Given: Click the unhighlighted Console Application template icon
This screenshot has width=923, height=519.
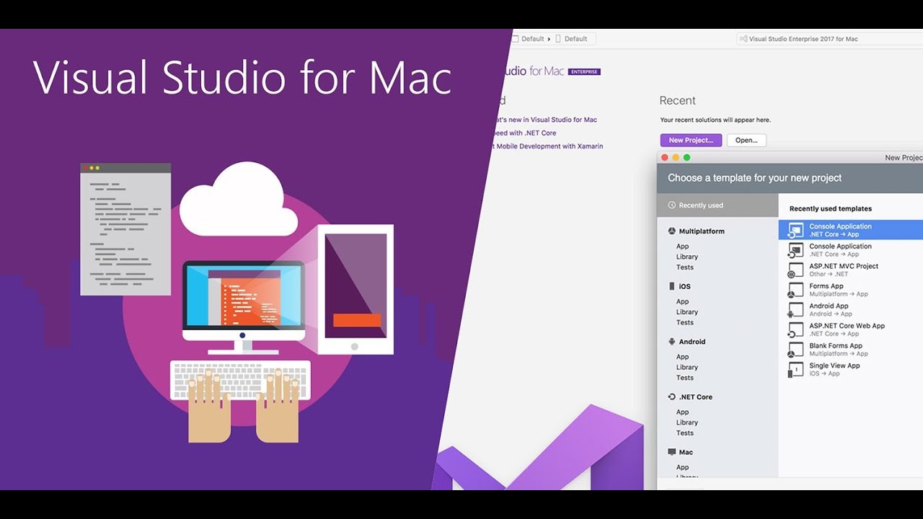Looking at the screenshot, I should [x=795, y=250].
